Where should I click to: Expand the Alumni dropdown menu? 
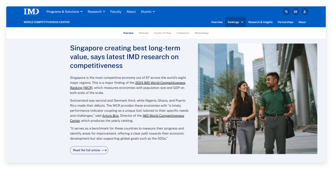pos(148,12)
